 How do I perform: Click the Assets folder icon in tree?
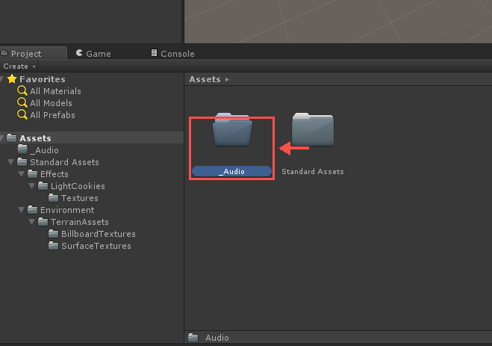click(12, 138)
